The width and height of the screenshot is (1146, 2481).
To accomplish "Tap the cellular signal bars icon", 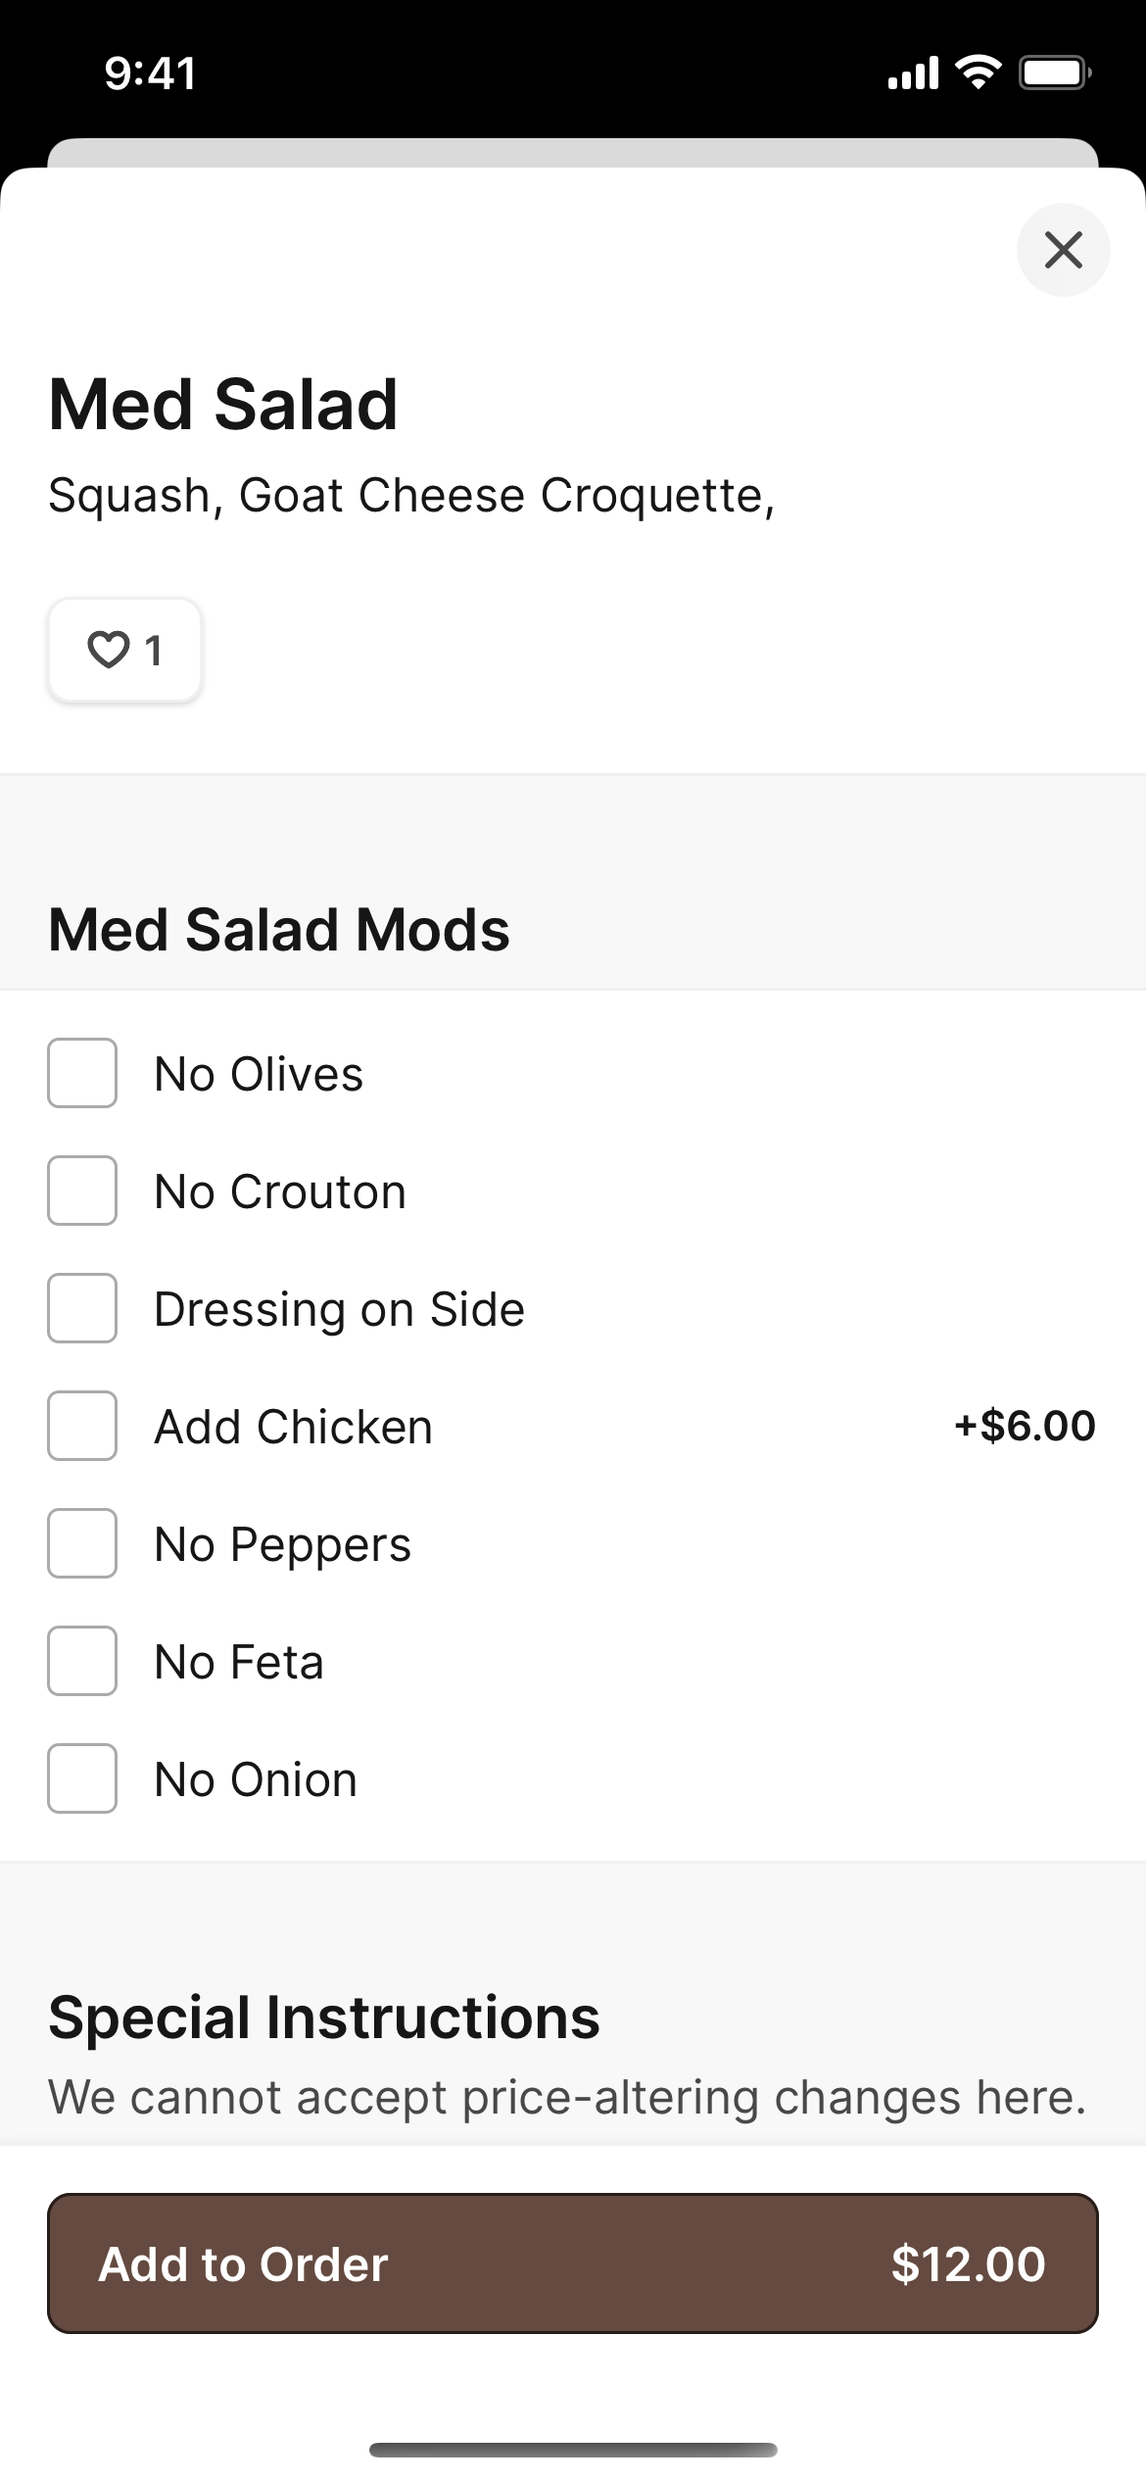I will click(913, 73).
